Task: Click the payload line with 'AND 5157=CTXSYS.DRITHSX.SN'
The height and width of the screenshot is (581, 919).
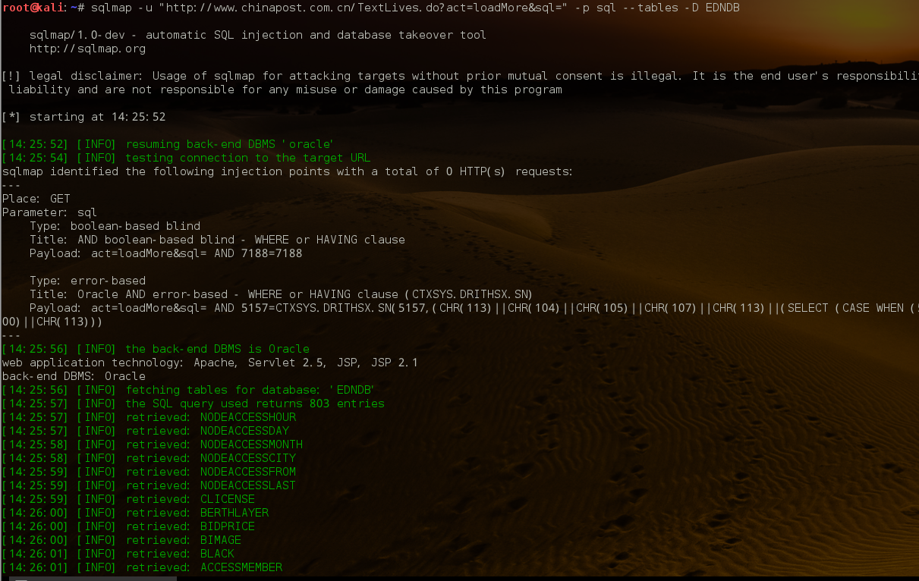Action: pyautogui.click(x=474, y=308)
